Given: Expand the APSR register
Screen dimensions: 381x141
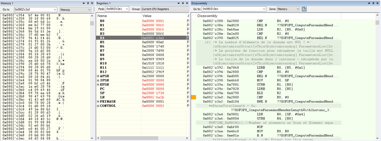Looking at the screenshot, I should click(98, 76).
